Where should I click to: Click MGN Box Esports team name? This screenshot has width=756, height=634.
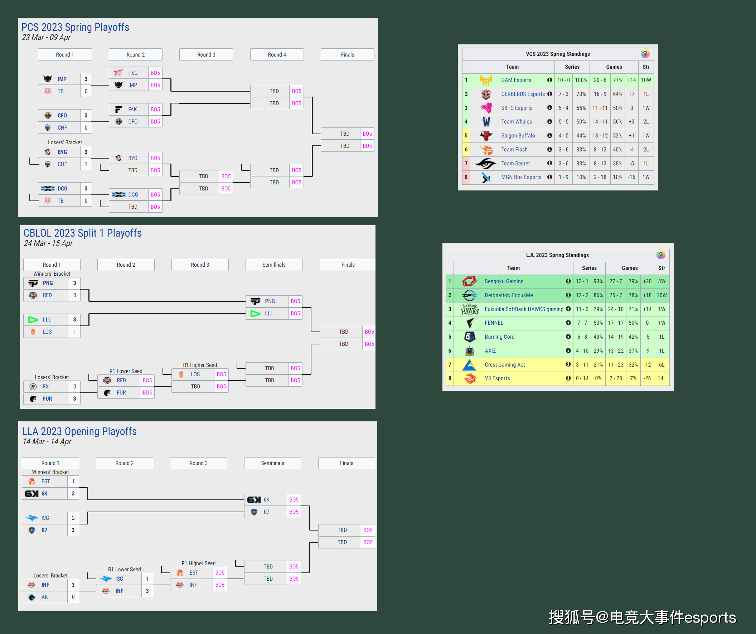coord(521,177)
